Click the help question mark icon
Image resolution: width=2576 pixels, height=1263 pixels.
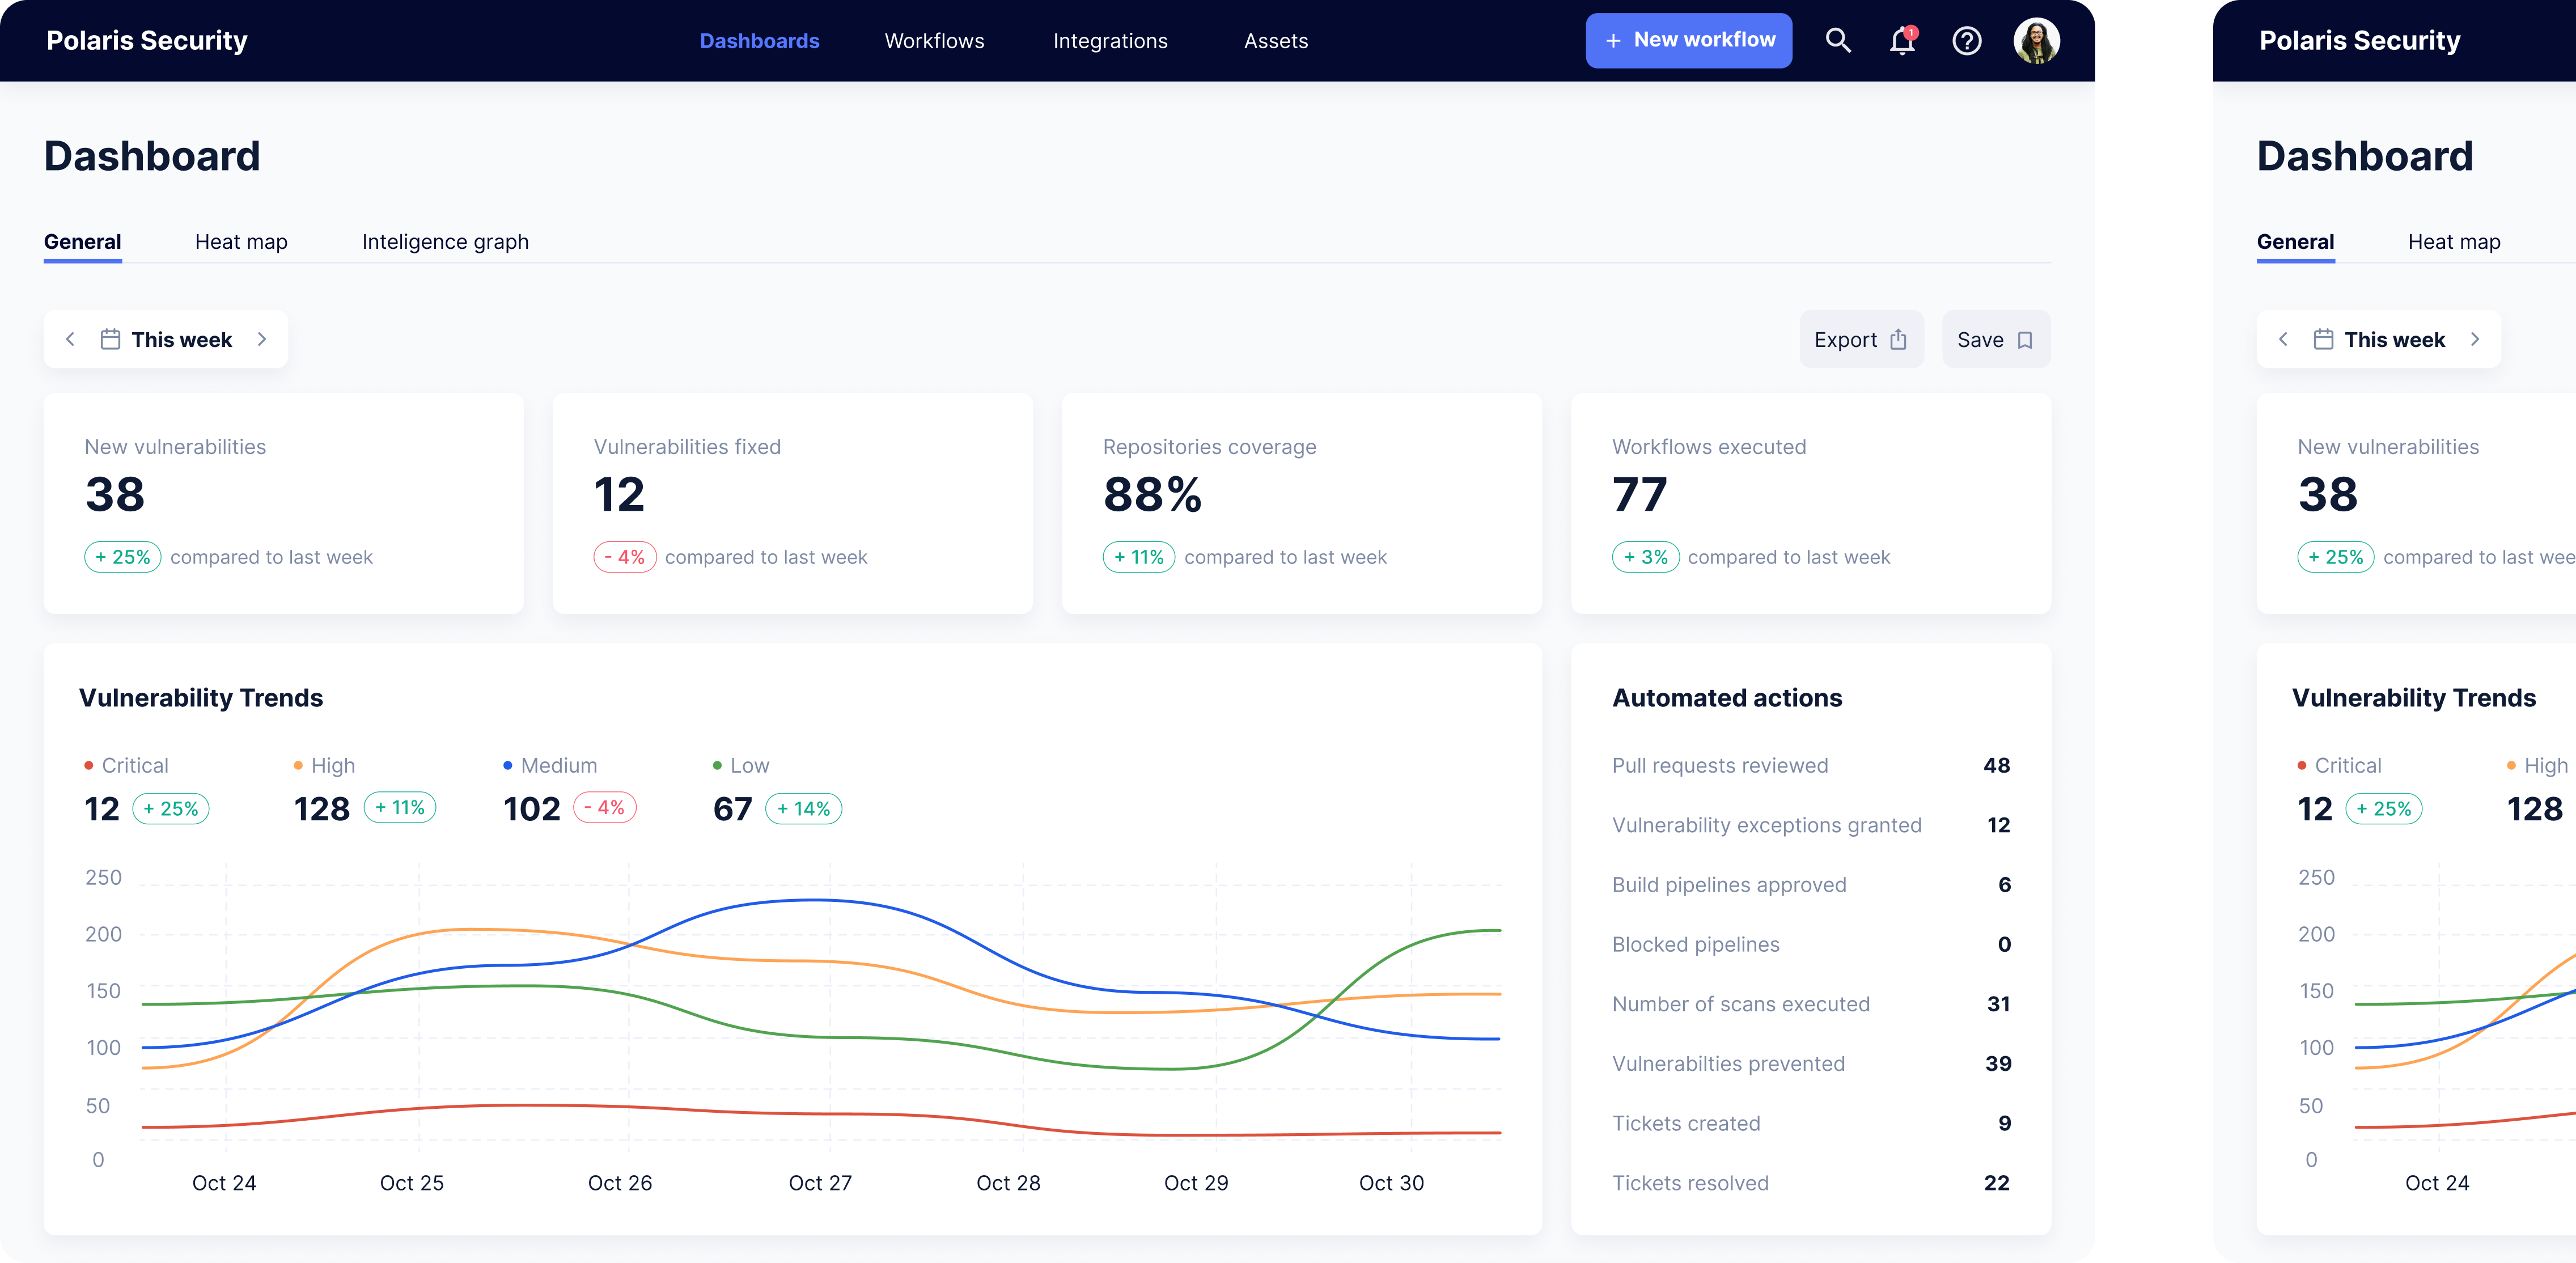(1966, 41)
